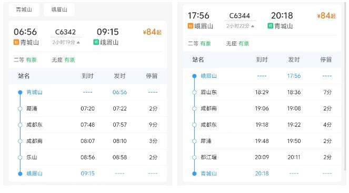Select the 成都东 stop row in C6344
The image size is (349, 193).
click(x=262, y=125)
